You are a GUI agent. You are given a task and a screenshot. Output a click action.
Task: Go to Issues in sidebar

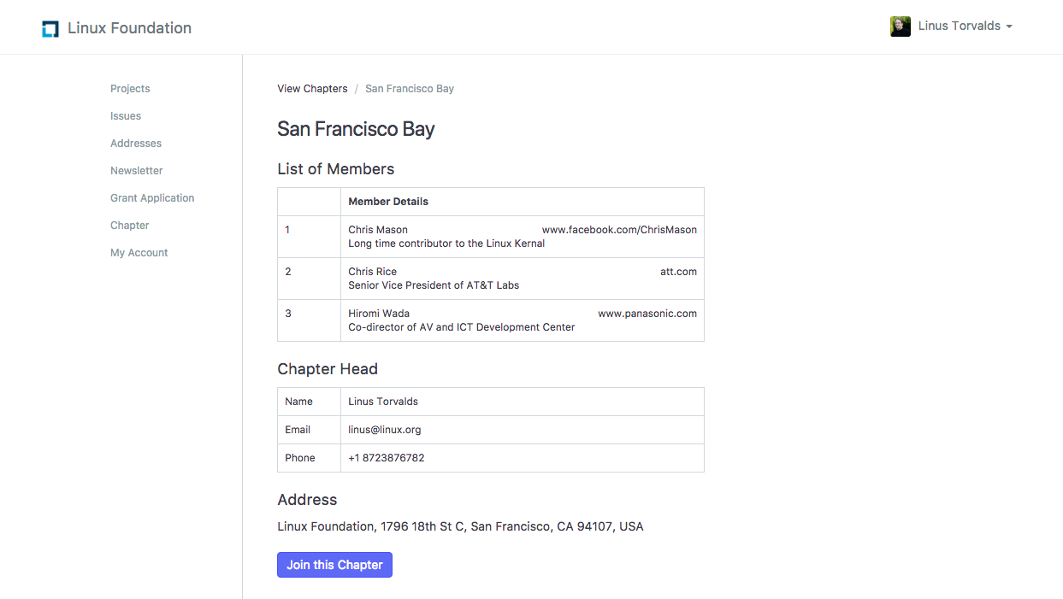coord(126,116)
